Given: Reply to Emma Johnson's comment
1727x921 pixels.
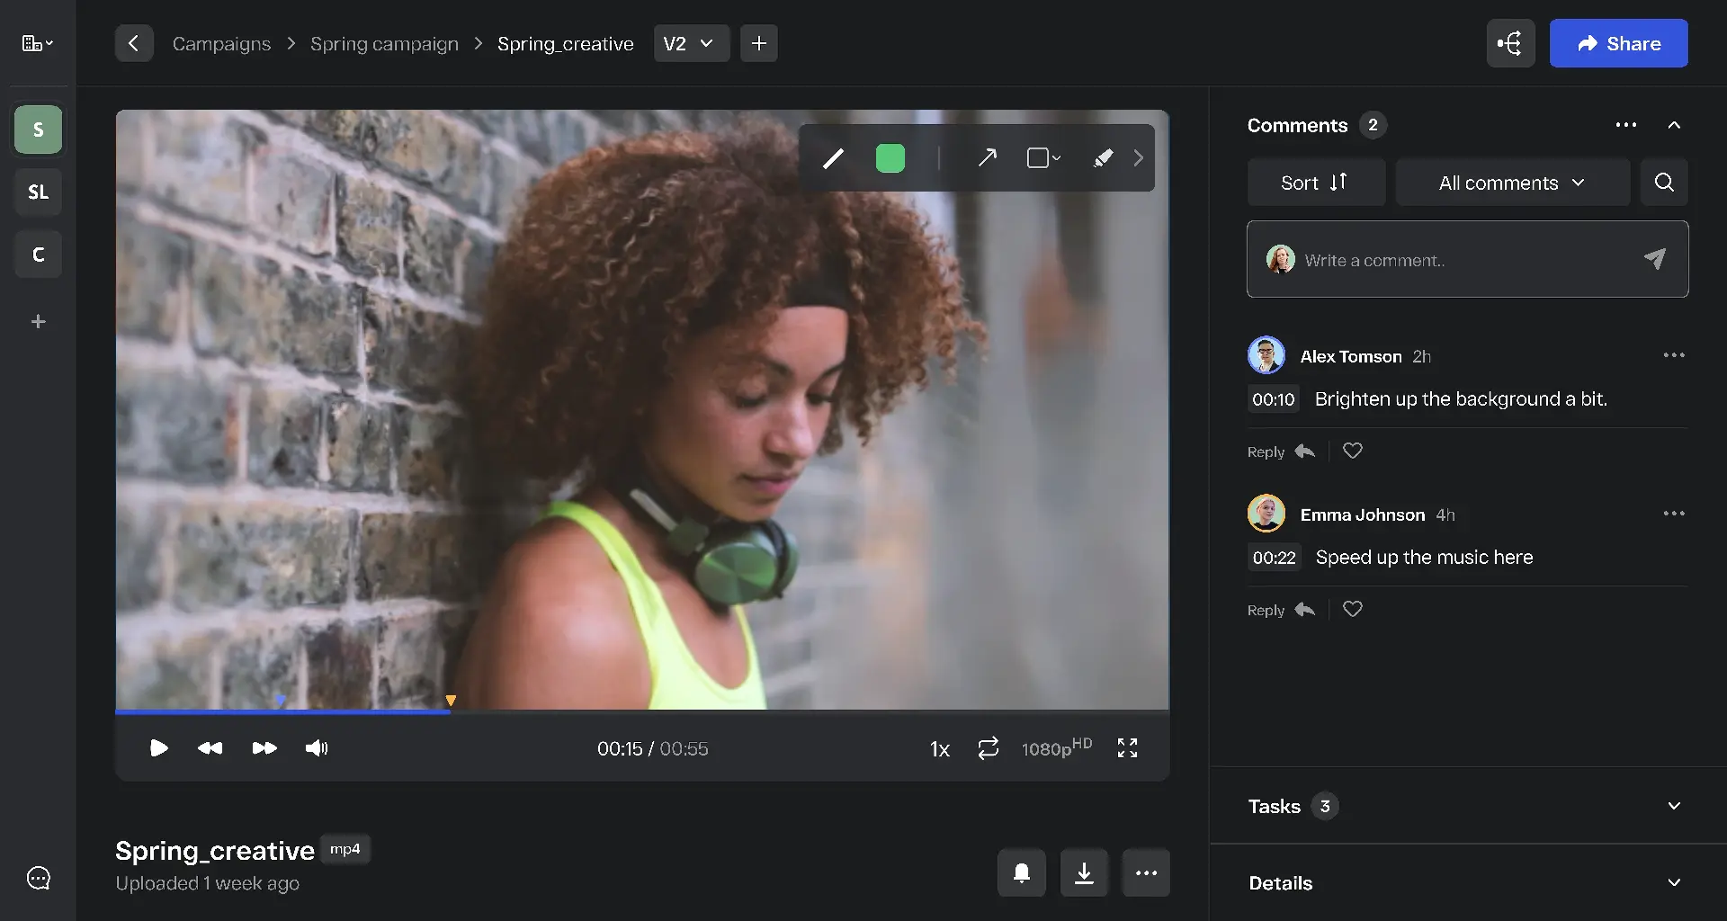Looking at the screenshot, I should pyautogui.click(x=1281, y=610).
